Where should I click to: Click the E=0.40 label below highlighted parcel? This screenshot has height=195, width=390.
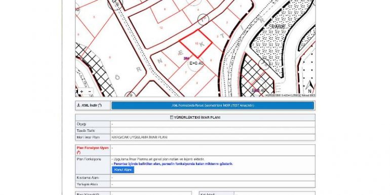point(196,63)
